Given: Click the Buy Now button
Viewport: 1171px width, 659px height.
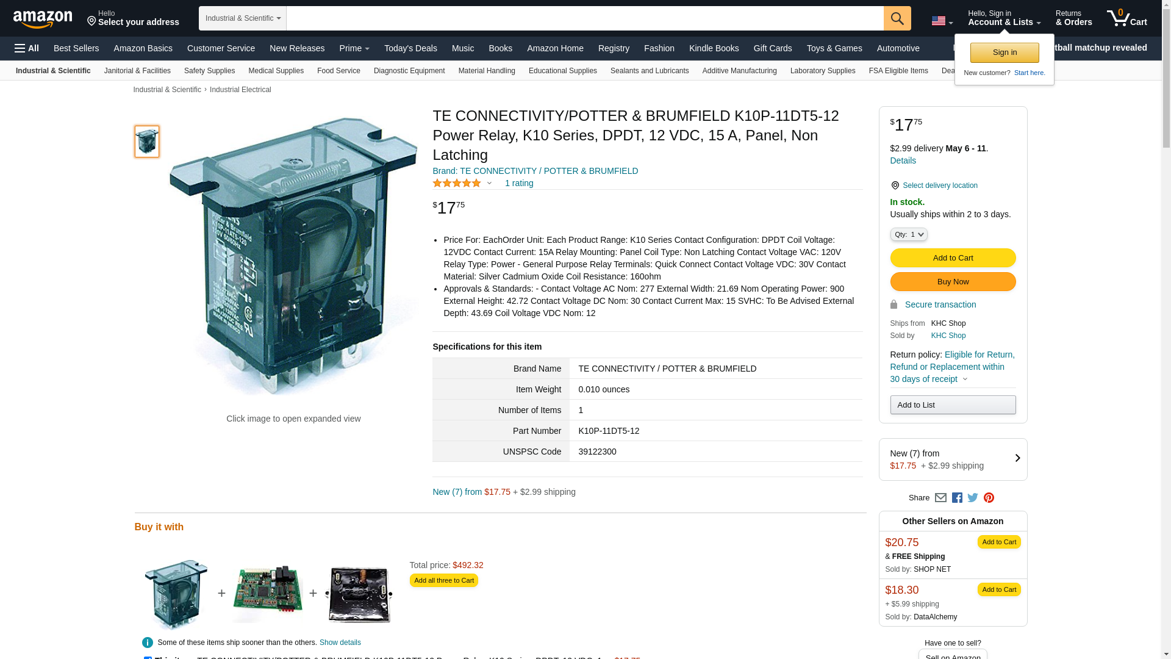Looking at the screenshot, I should coord(953,282).
